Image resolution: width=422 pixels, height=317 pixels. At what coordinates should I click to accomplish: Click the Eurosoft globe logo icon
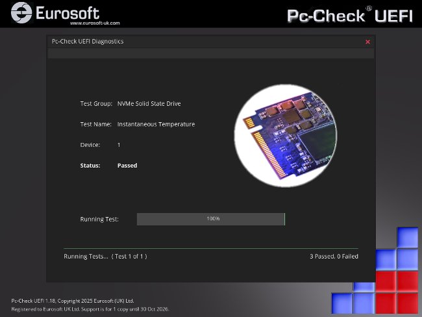click(x=23, y=13)
